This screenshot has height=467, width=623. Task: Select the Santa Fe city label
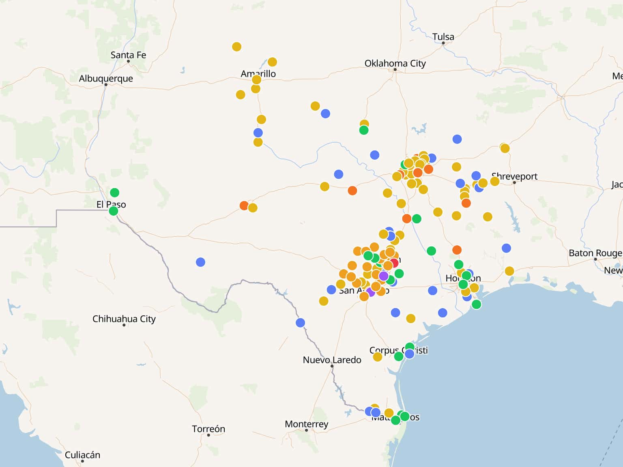point(128,55)
